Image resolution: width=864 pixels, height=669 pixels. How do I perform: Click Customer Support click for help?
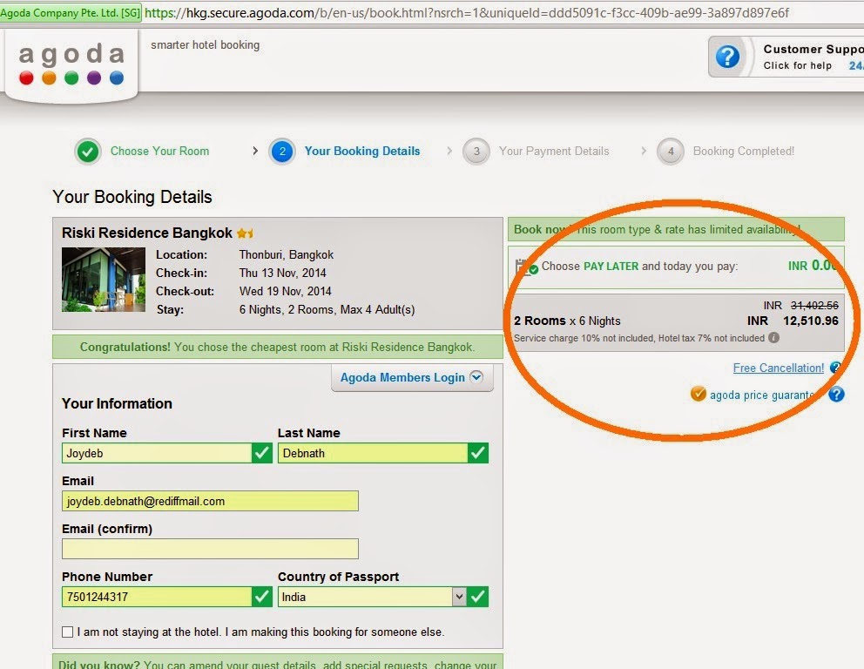[x=797, y=65]
